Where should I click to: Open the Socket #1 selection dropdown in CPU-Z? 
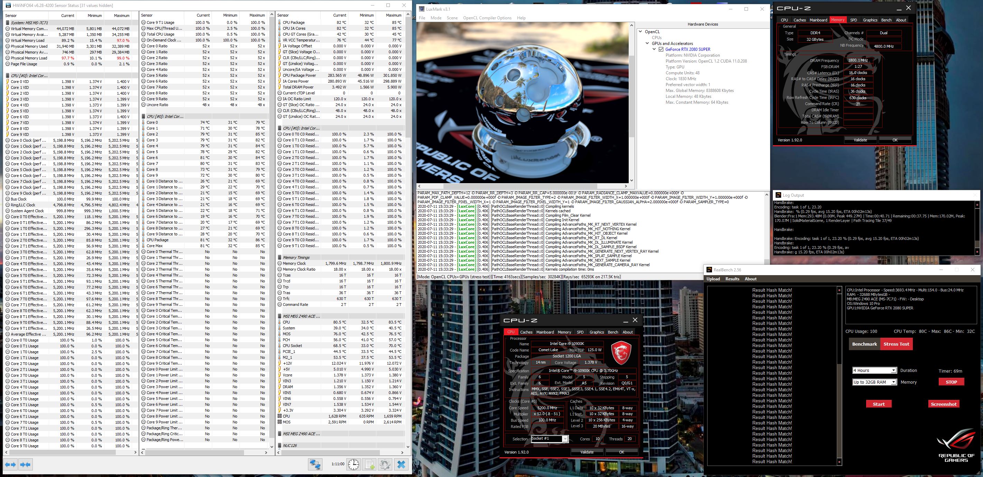click(x=565, y=439)
